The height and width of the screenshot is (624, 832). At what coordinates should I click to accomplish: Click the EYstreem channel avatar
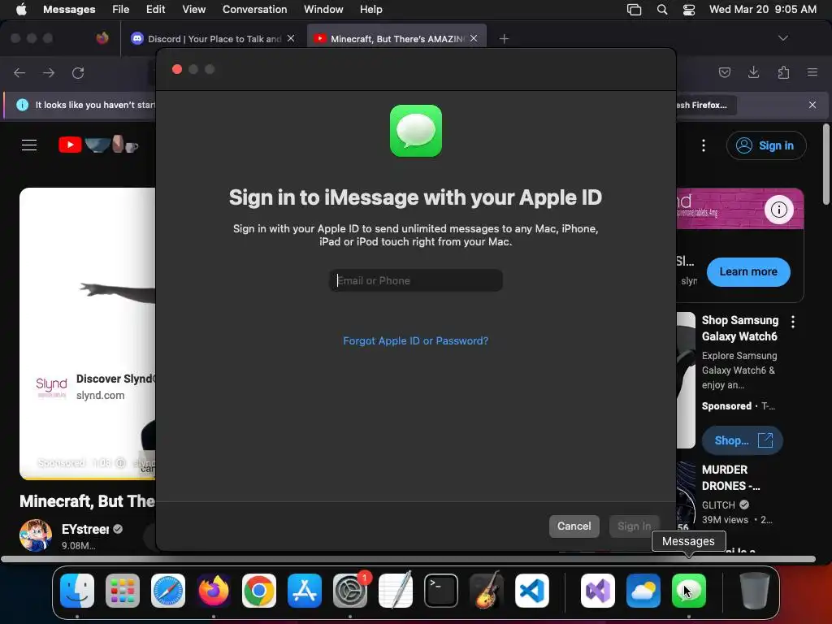(x=36, y=535)
